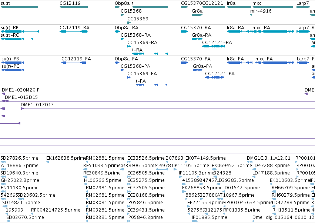Click the CG12119-PA protein label
The height and width of the screenshot is (223, 315).
[x=76, y=59]
